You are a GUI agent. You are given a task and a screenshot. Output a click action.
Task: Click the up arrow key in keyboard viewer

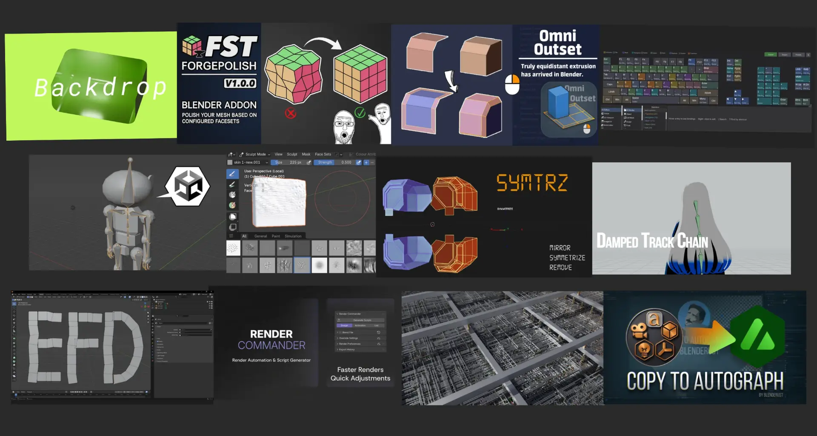[737, 92]
